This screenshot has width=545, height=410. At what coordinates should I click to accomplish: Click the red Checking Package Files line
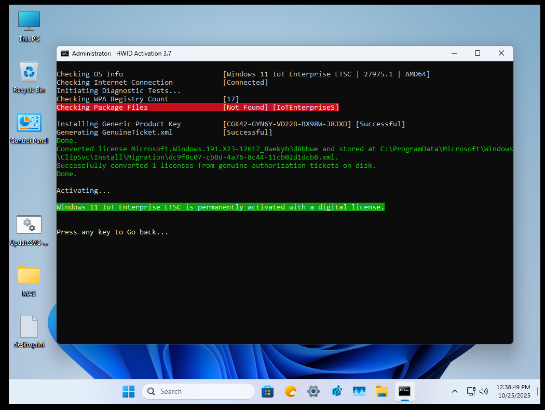198,107
